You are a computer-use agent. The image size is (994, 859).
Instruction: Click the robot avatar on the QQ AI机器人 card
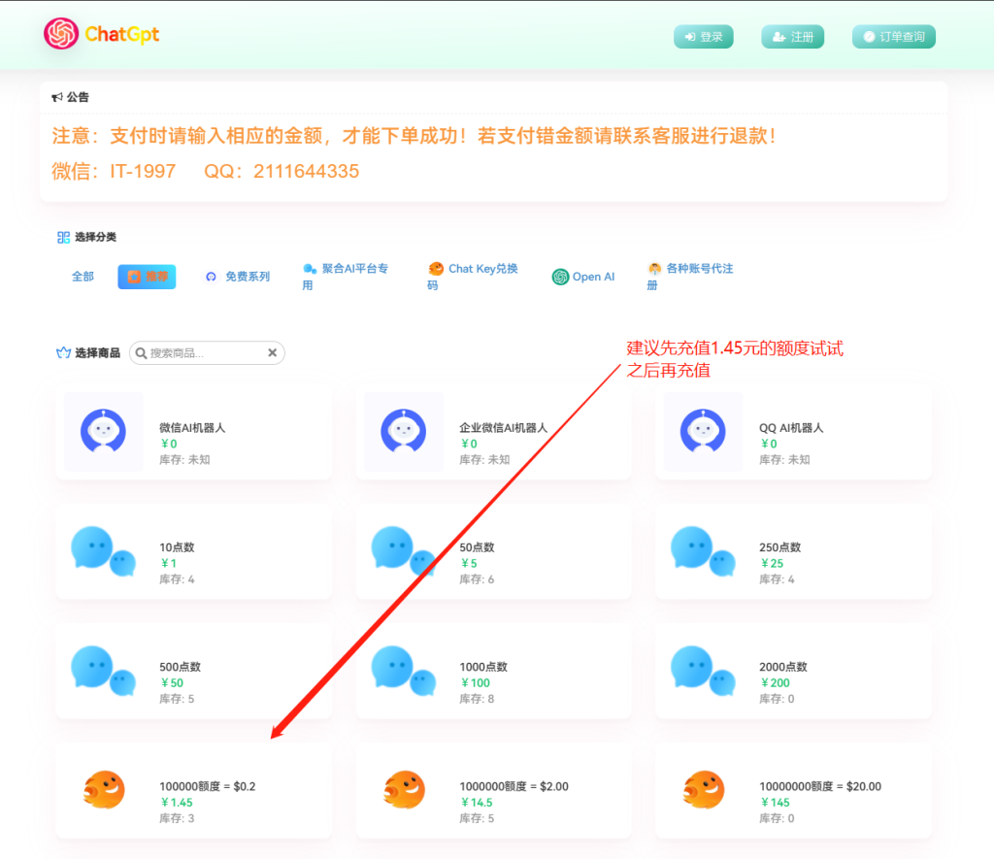point(704,433)
